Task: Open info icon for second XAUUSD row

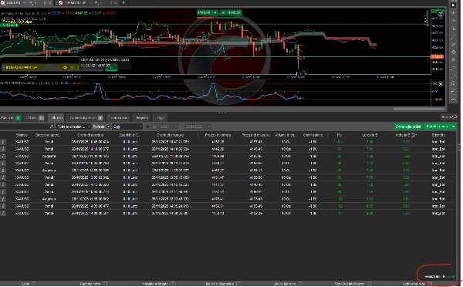Action: tap(3, 149)
